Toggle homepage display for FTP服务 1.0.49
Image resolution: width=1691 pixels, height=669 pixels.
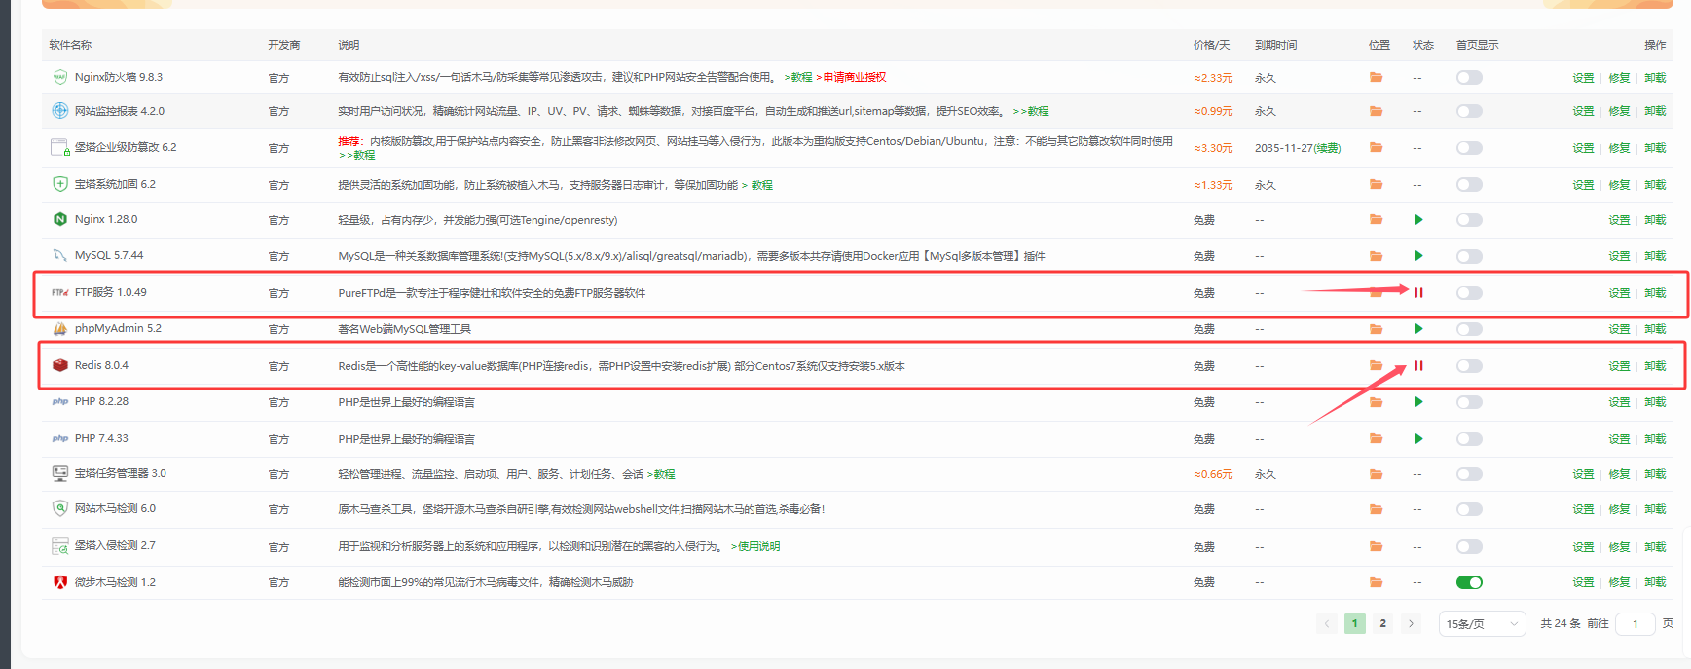(x=1469, y=293)
